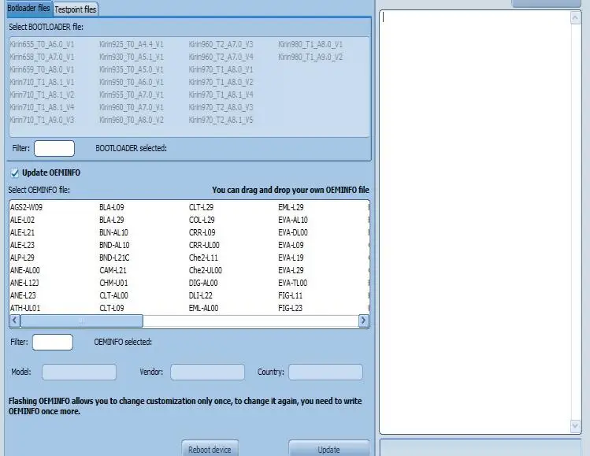This screenshot has height=456, width=590.
Task: Select Kirin950_T0_A6.0_V1 bootloader file
Action: coord(132,82)
